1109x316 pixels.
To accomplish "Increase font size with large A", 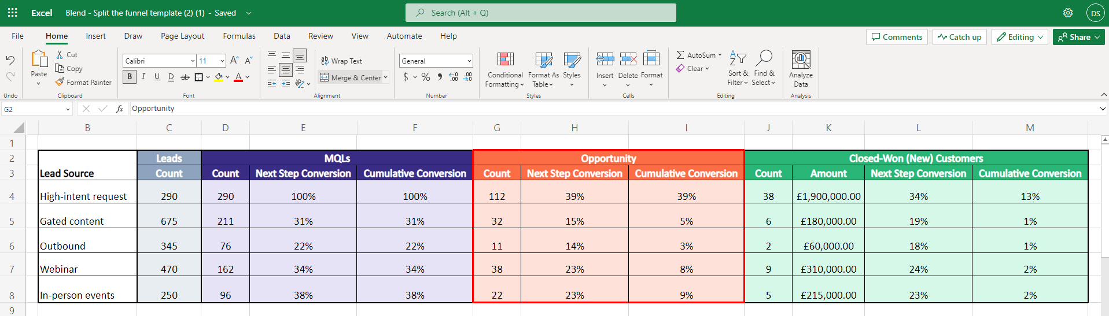I will coord(234,61).
